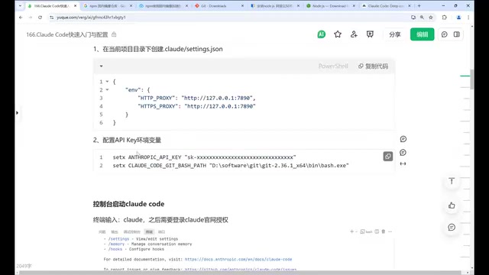Screen dimensions: 489x275
Task: Fold the "env" line 2 arrow
Action: (107, 90)
